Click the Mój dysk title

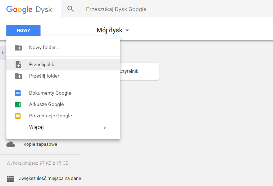109,30
